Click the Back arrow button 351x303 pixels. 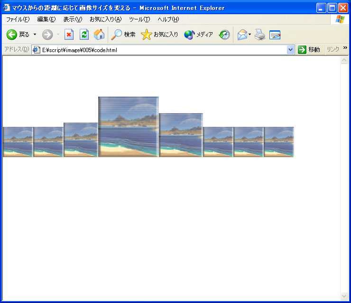coord(12,35)
